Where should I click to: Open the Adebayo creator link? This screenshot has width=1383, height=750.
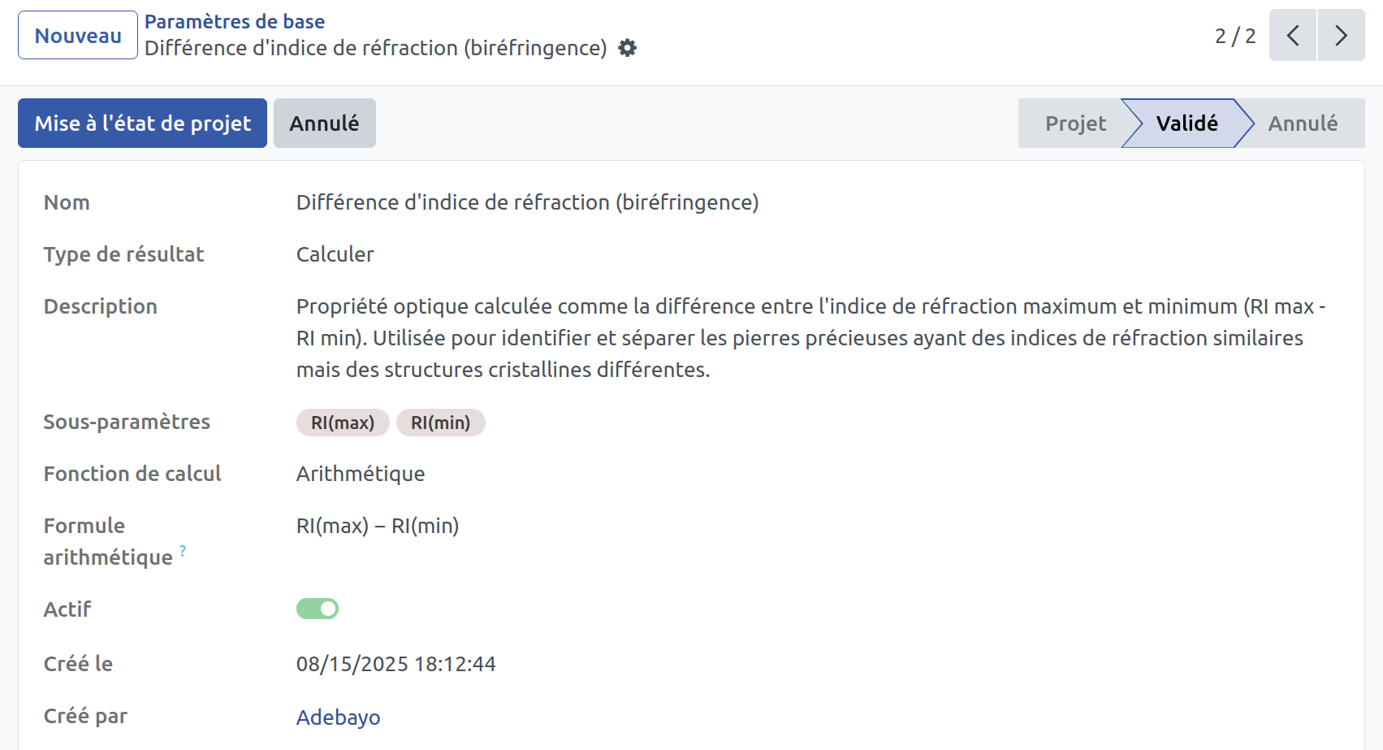click(338, 717)
